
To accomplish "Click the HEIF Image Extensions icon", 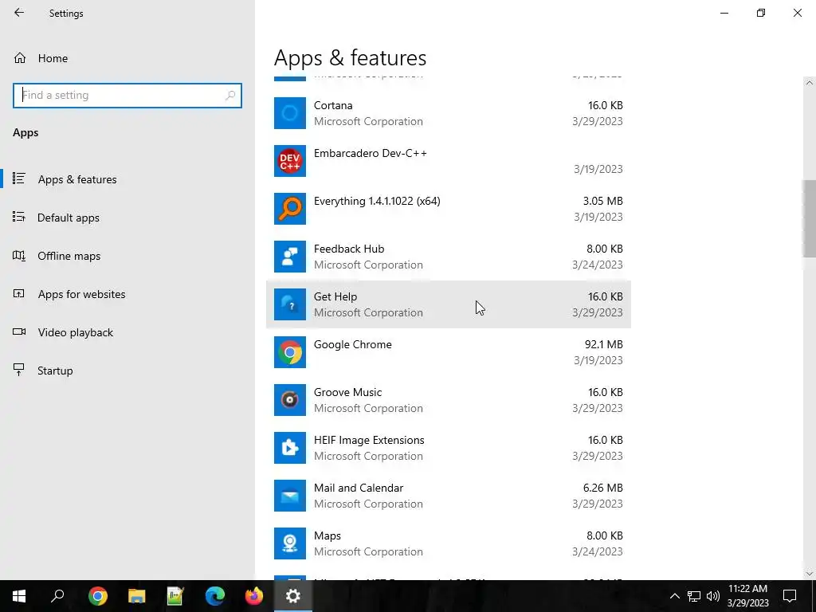I will point(290,448).
